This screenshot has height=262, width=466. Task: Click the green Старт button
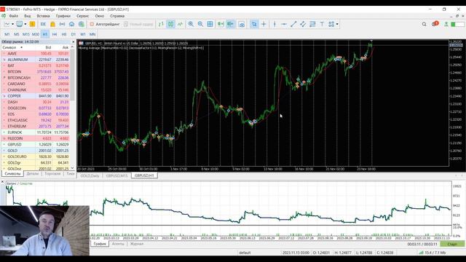[x=452, y=244]
